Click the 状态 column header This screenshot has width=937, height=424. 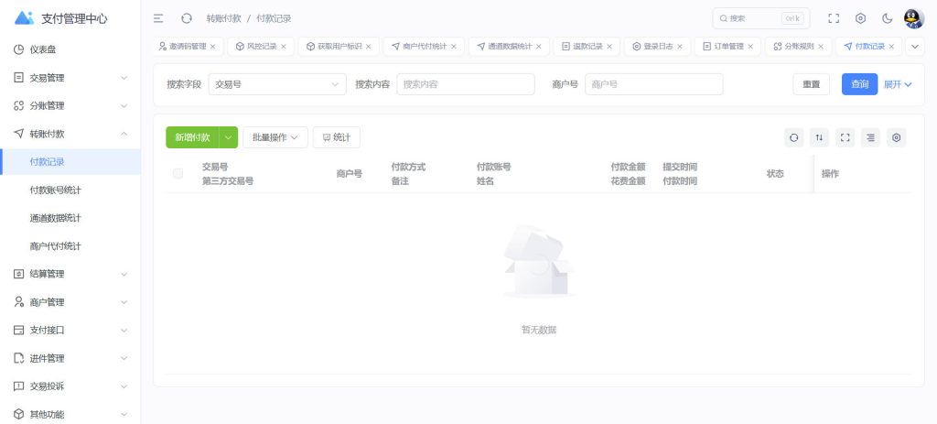coord(775,173)
